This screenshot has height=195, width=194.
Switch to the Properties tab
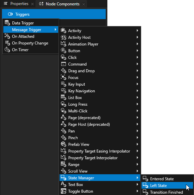point(19,4)
